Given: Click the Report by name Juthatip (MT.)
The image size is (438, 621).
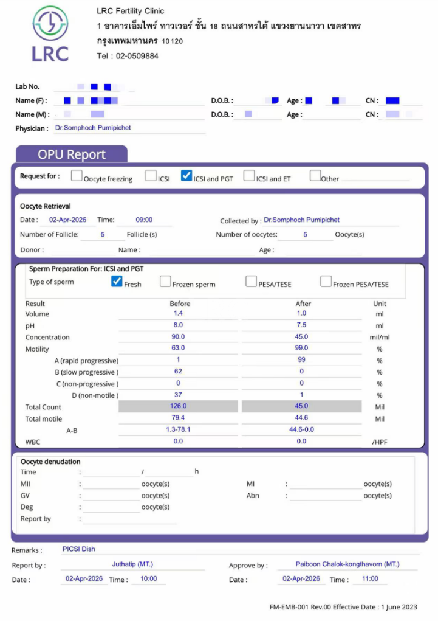Looking at the screenshot, I should tap(132, 564).
